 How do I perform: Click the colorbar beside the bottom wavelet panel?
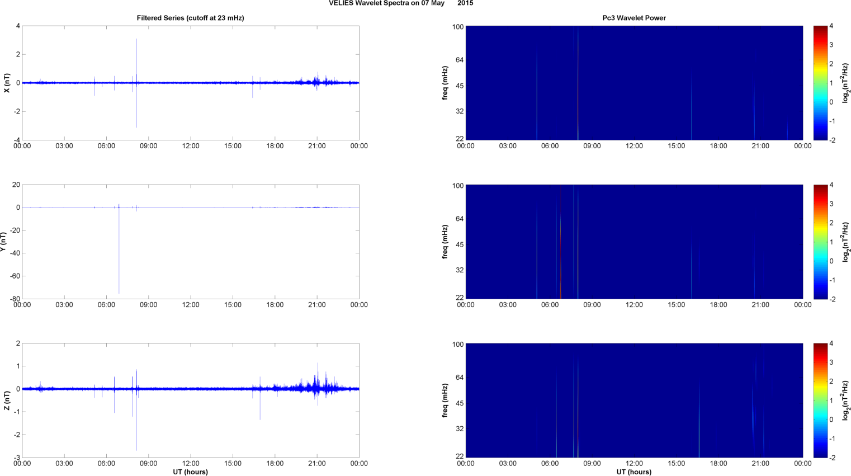(820, 400)
